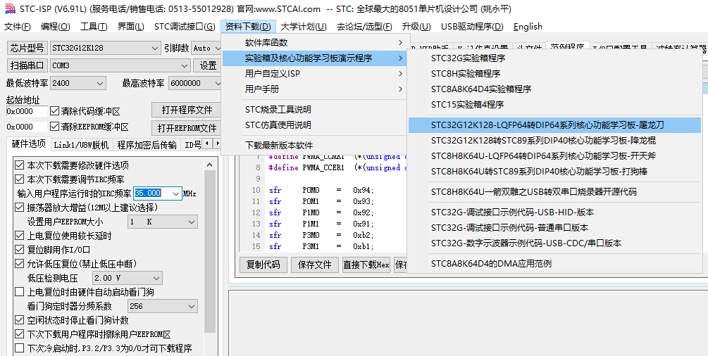Screen dimensions: 708x356
Task: Select 下载最新版本软件 menu item
Action: (x=316, y=146)
